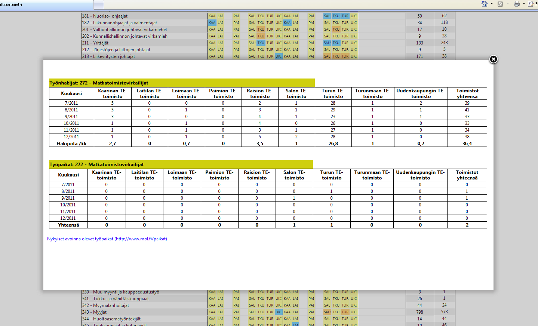Click Turun TE-toimisto header in the Työnhakijat table
Screen dimensions: 538x326
[x=333, y=93]
